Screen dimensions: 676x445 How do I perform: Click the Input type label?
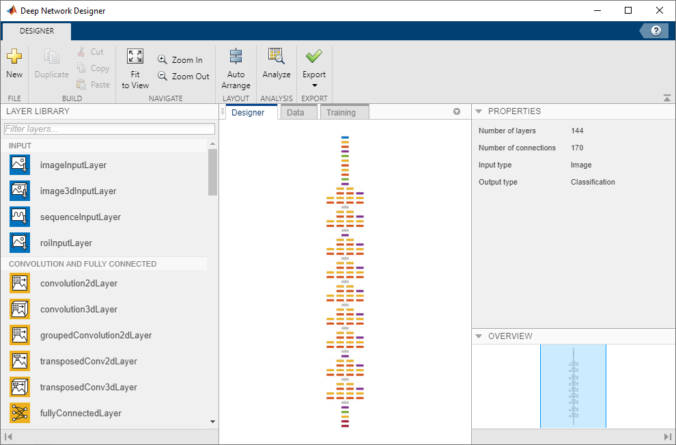click(495, 165)
